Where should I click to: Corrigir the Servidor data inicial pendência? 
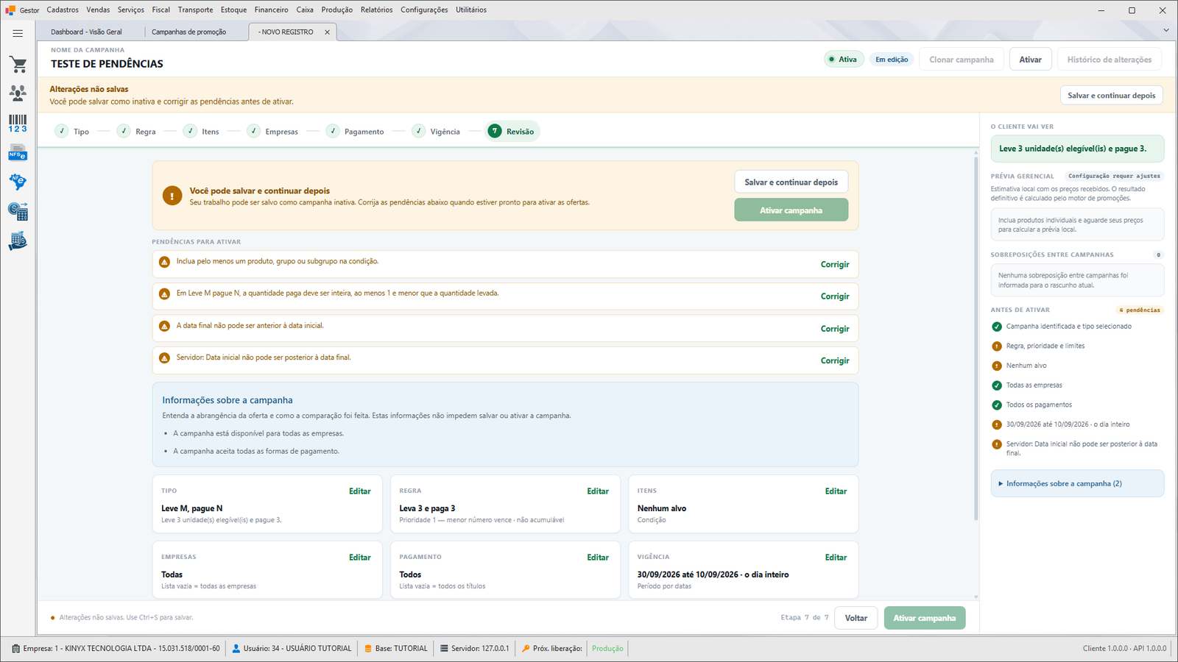(835, 360)
